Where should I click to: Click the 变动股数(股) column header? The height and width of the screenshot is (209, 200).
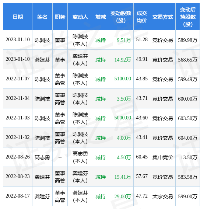click(x=121, y=17)
